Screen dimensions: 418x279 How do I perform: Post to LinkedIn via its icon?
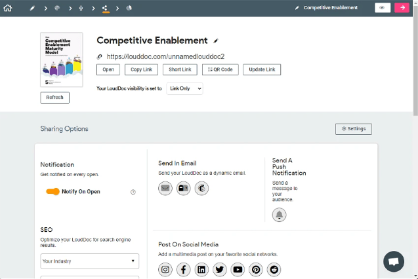pos(201,269)
